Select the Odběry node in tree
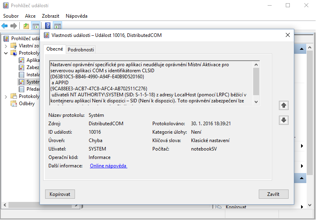 [27, 104]
